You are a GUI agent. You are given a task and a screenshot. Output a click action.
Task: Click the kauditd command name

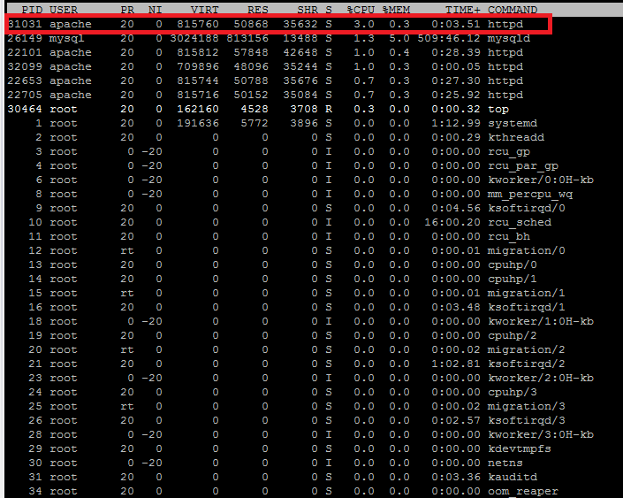[x=513, y=478]
